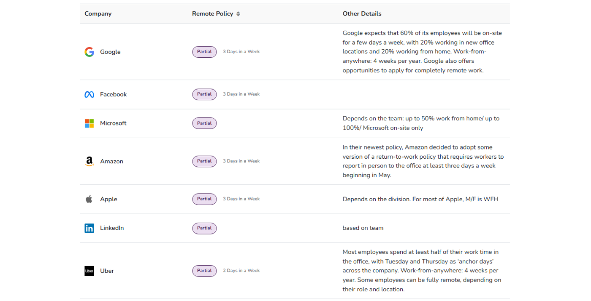591x301 pixels.
Task: Click the Amazon logo icon
Action: pyautogui.click(x=89, y=161)
